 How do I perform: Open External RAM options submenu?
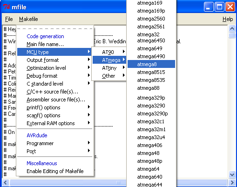(55, 123)
